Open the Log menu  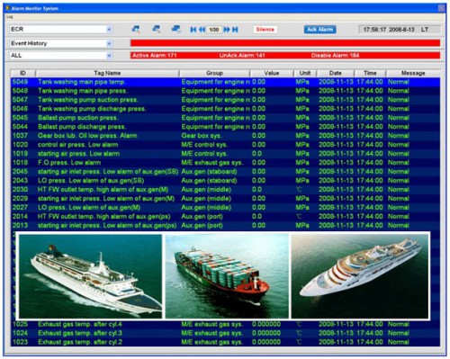[9, 17]
